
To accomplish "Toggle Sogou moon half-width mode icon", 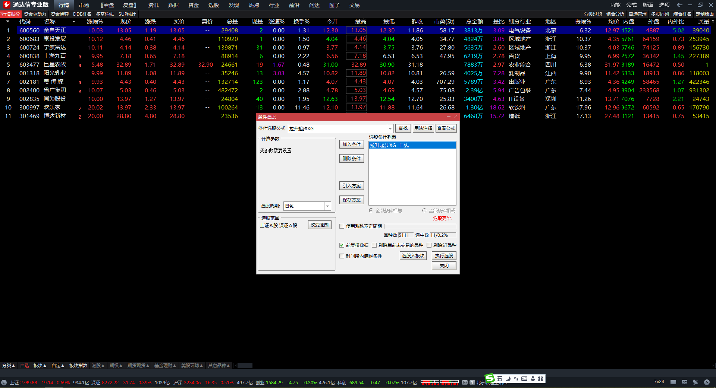I will 508,379.
